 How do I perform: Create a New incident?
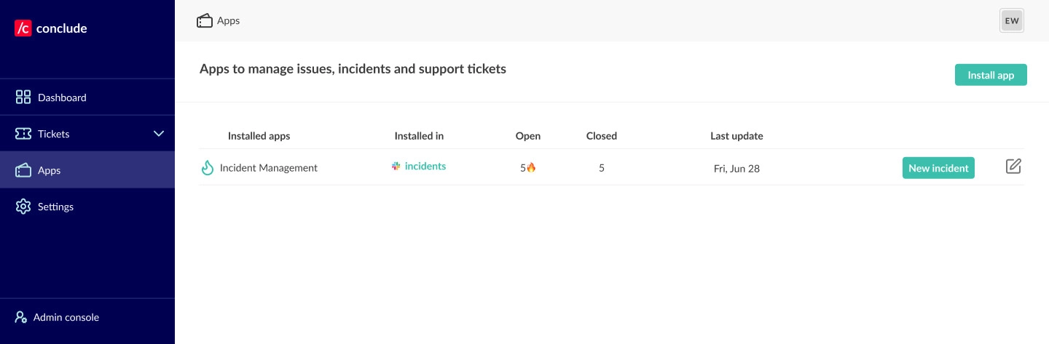938,168
